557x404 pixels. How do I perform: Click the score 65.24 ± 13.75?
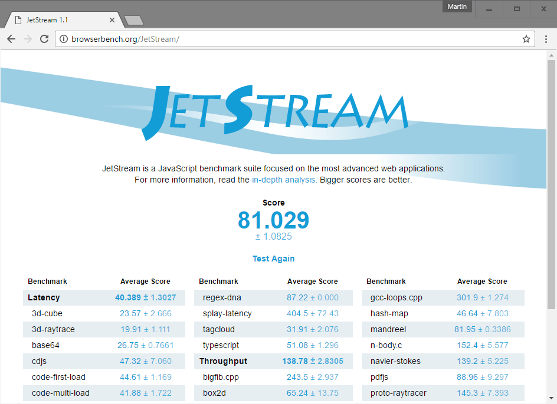pos(313,393)
